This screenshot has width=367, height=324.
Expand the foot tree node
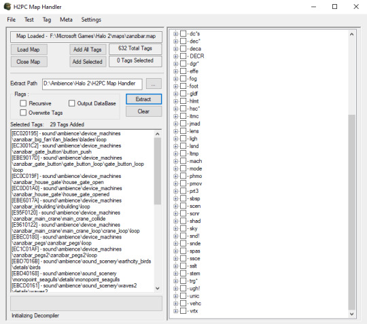coord(175,86)
